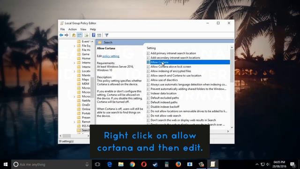Open the View menu

click(83, 29)
